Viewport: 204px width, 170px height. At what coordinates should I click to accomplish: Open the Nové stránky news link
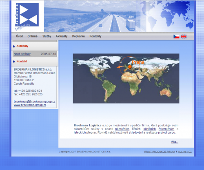[22, 54]
